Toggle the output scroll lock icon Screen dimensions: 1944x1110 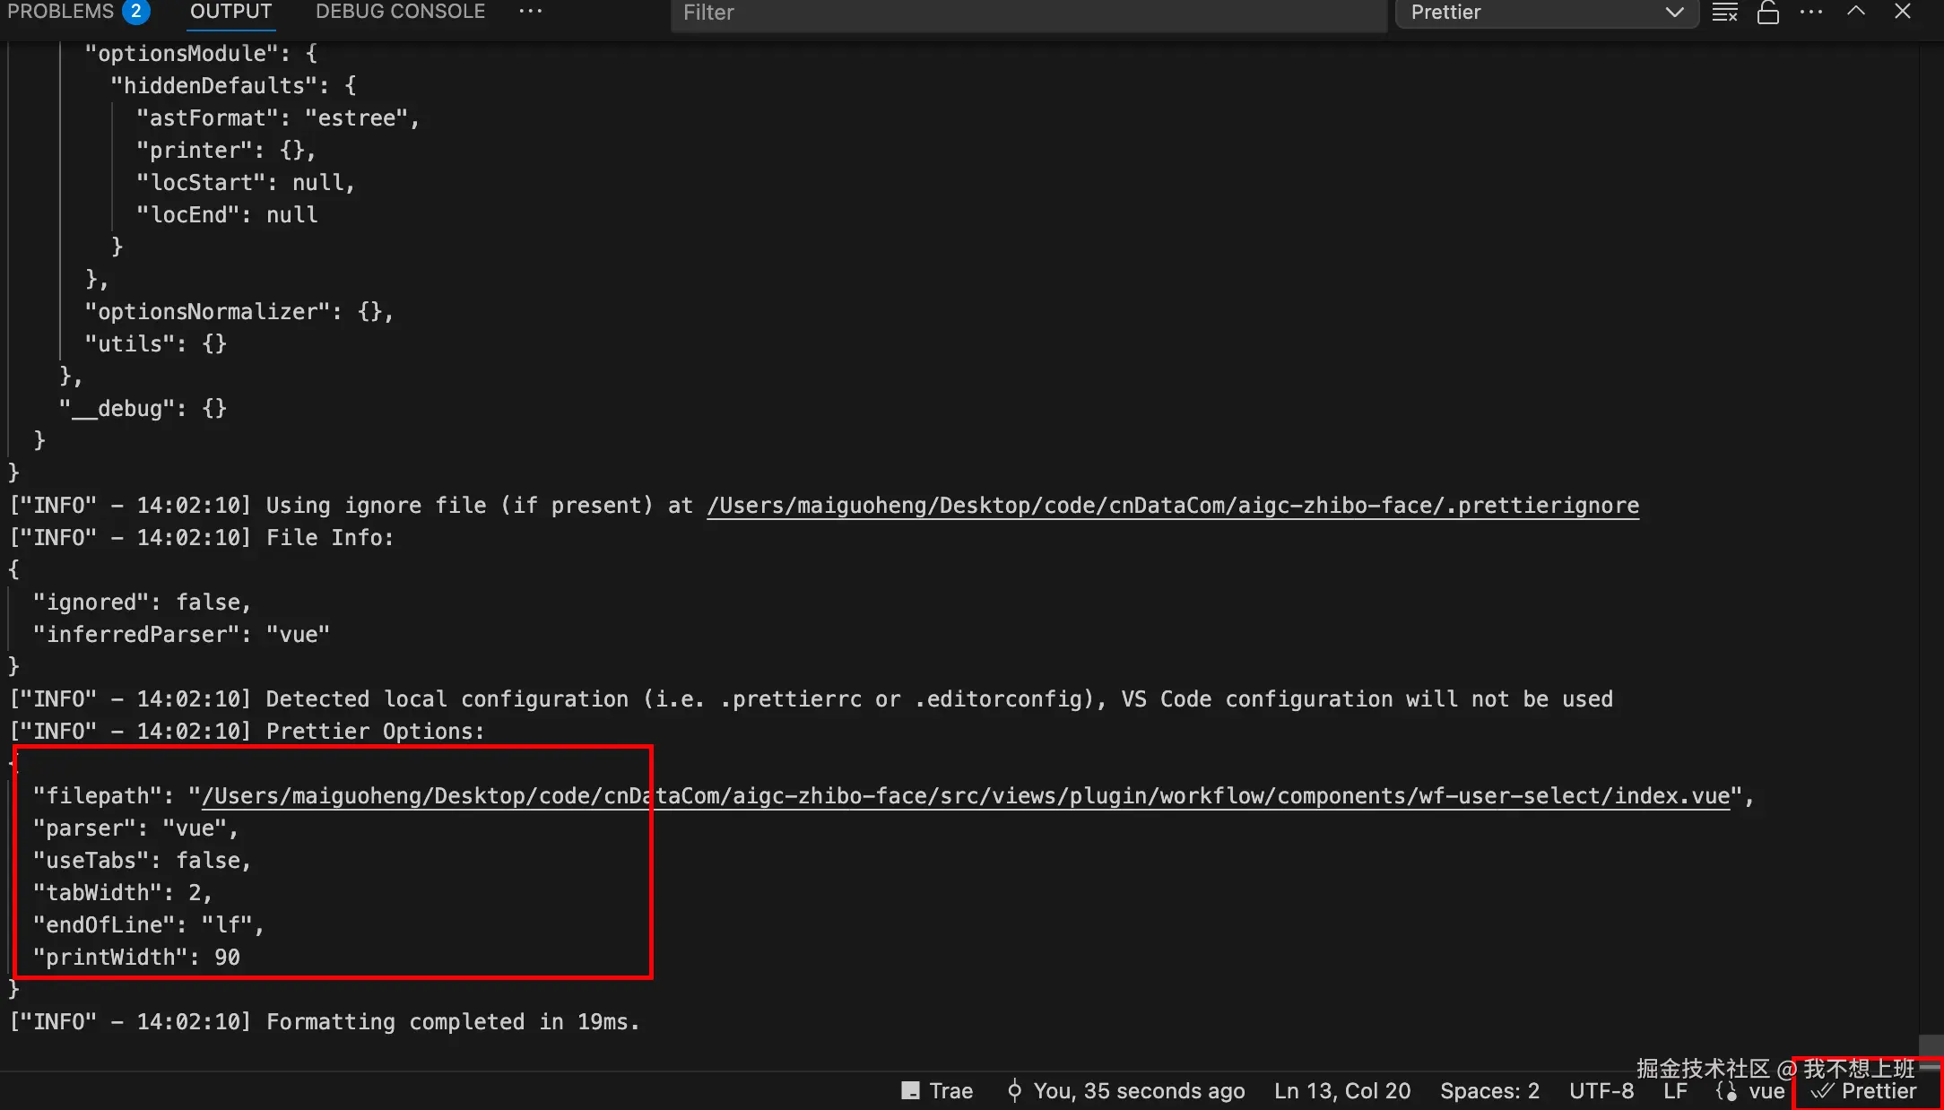click(1767, 13)
